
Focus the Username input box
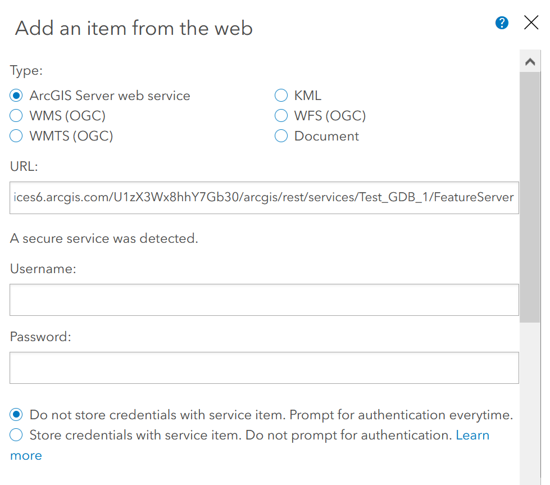[264, 300]
